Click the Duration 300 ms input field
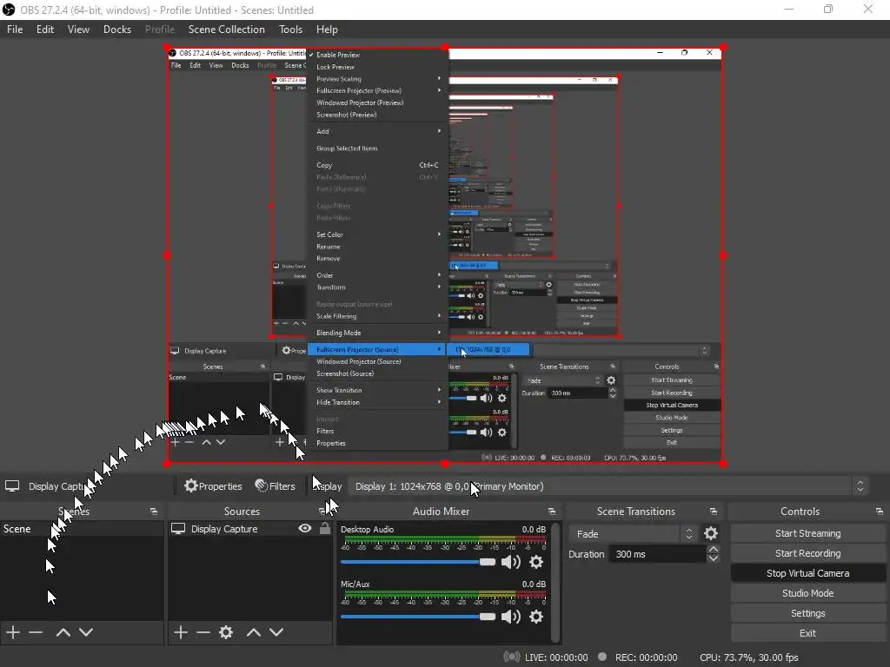 [x=657, y=554]
